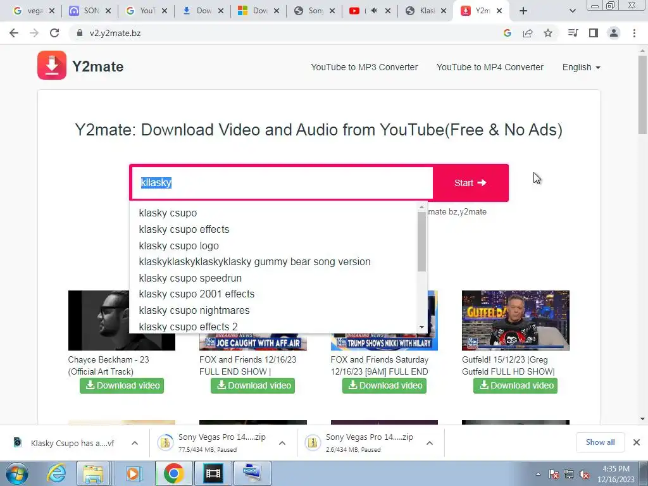Click suggestion list up scroll arrow
The height and width of the screenshot is (486, 648).
tap(421, 207)
